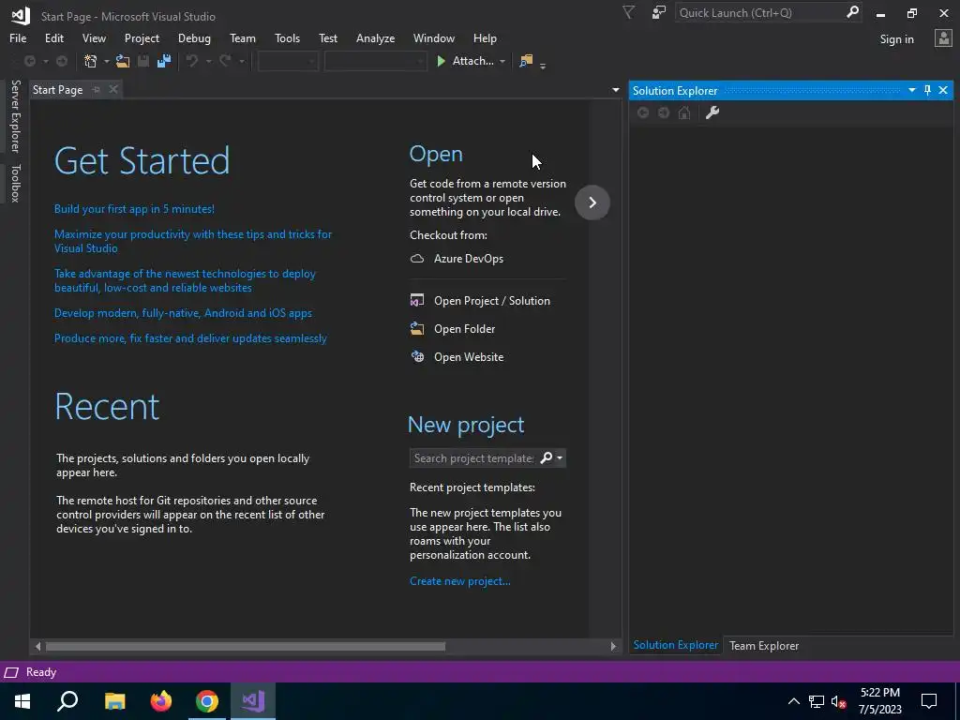Switch to the Team Explorer tab

[763, 646]
